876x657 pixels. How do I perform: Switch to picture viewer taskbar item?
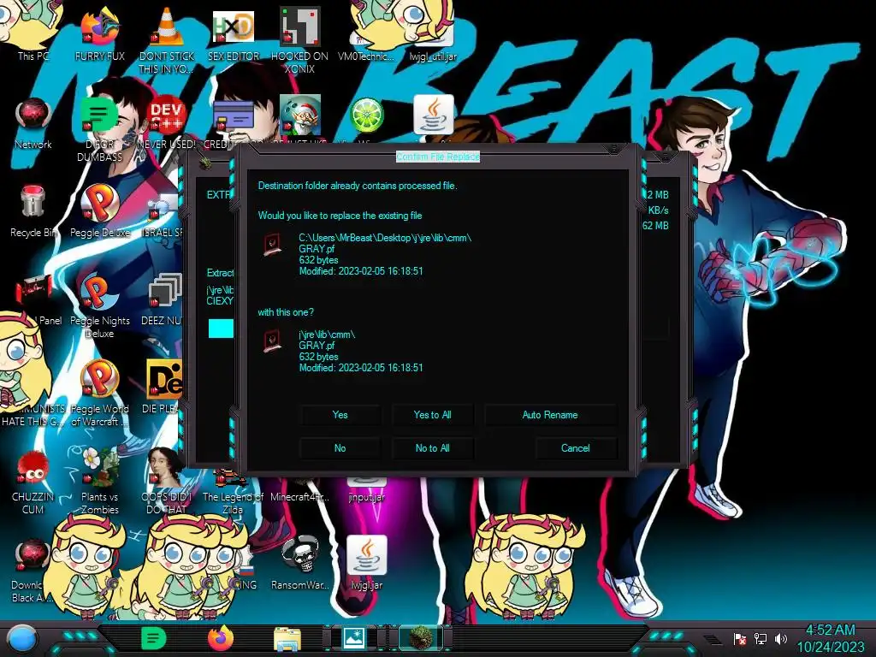[x=354, y=638]
